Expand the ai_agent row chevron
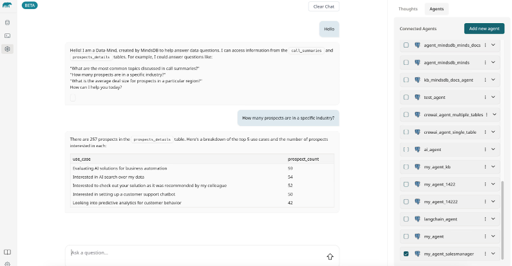Viewport: 512px width, 266px height. 493,150
